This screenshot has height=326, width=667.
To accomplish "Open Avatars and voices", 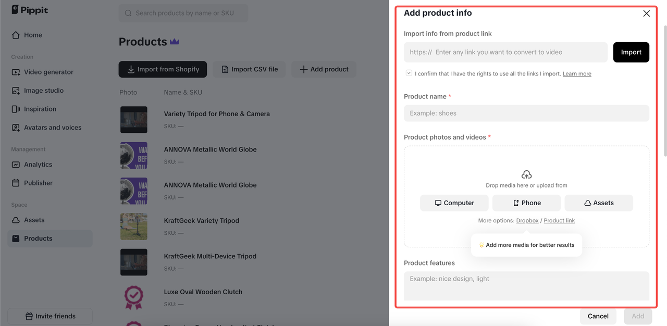I will [x=53, y=127].
